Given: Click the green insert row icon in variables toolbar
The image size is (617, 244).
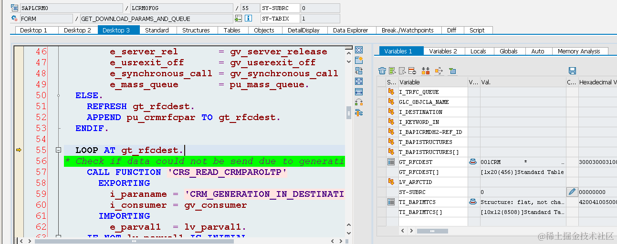Looking at the screenshot, I should click(x=392, y=71).
